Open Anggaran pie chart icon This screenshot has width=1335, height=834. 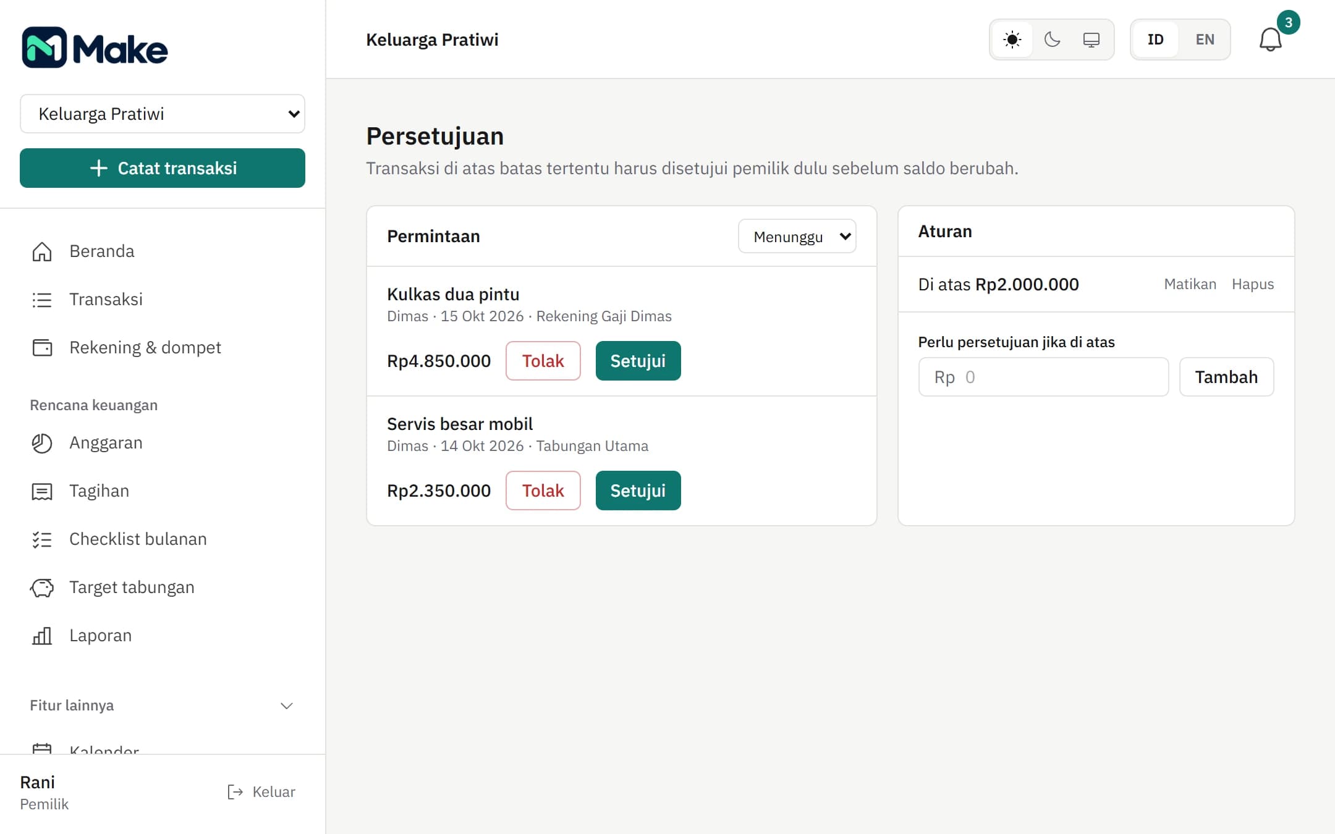(x=42, y=443)
